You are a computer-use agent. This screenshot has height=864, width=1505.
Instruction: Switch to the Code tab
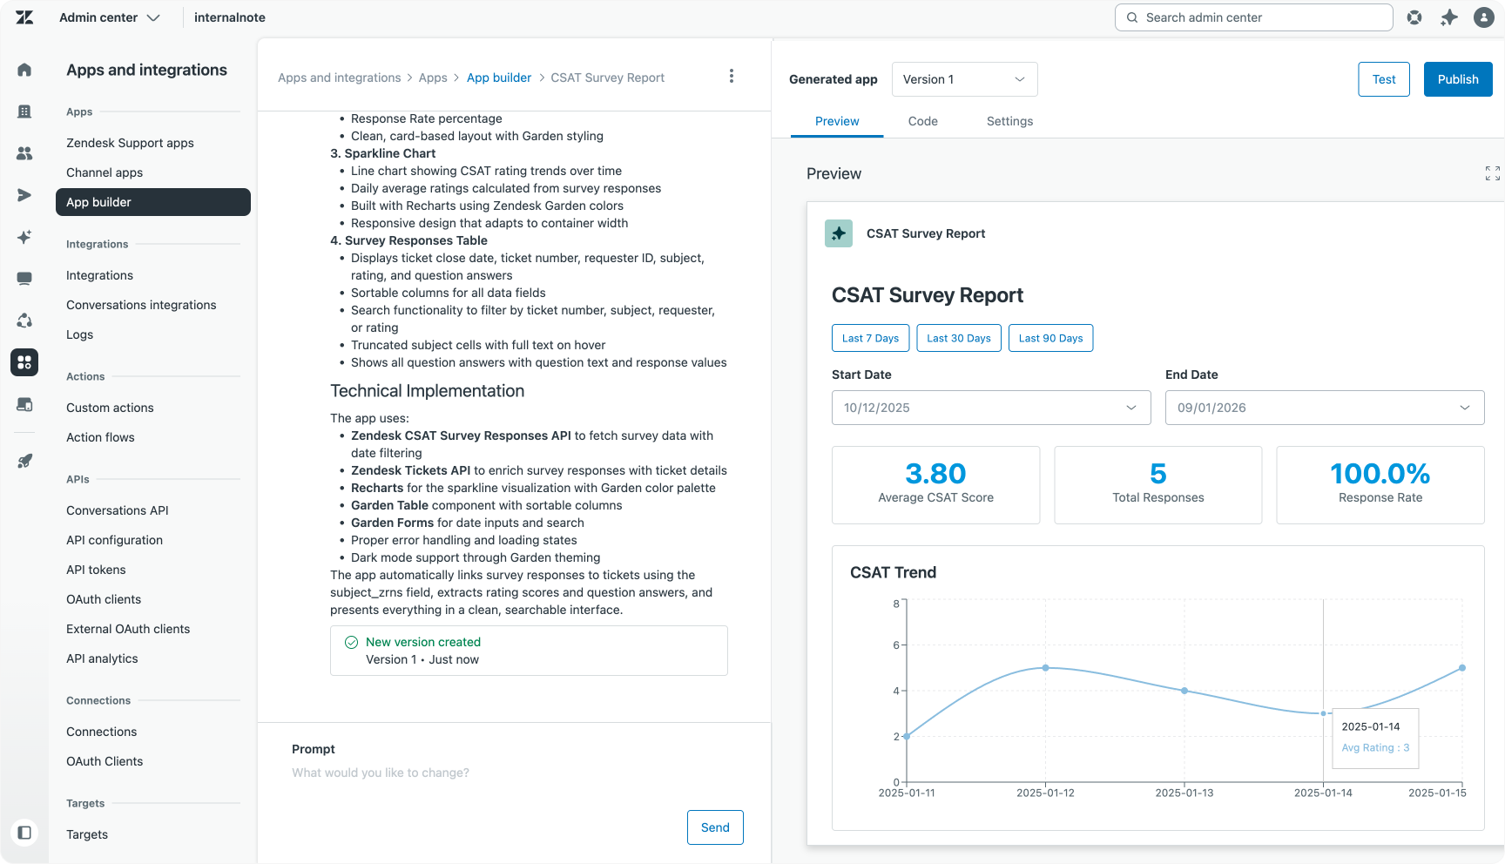click(922, 121)
